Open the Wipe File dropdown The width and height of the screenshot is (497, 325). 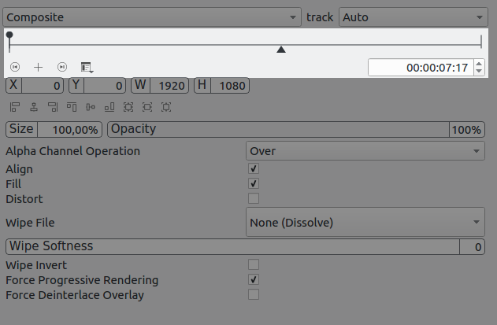(x=365, y=223)
